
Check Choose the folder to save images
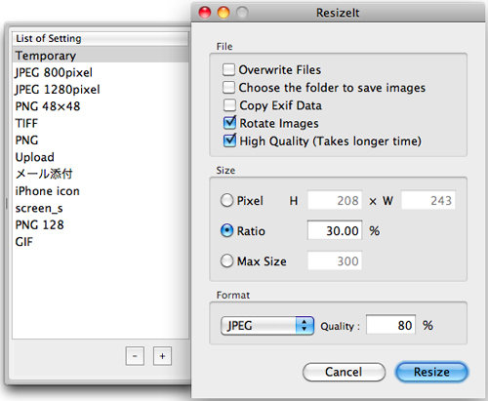tap(228, 88)
